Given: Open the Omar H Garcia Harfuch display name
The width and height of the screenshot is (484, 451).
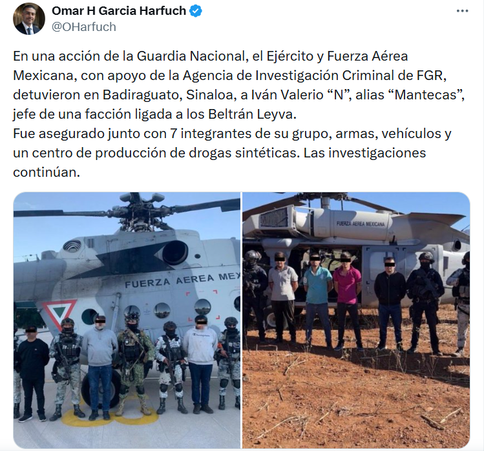Looking at the screenshot, I should click(119, 11).
